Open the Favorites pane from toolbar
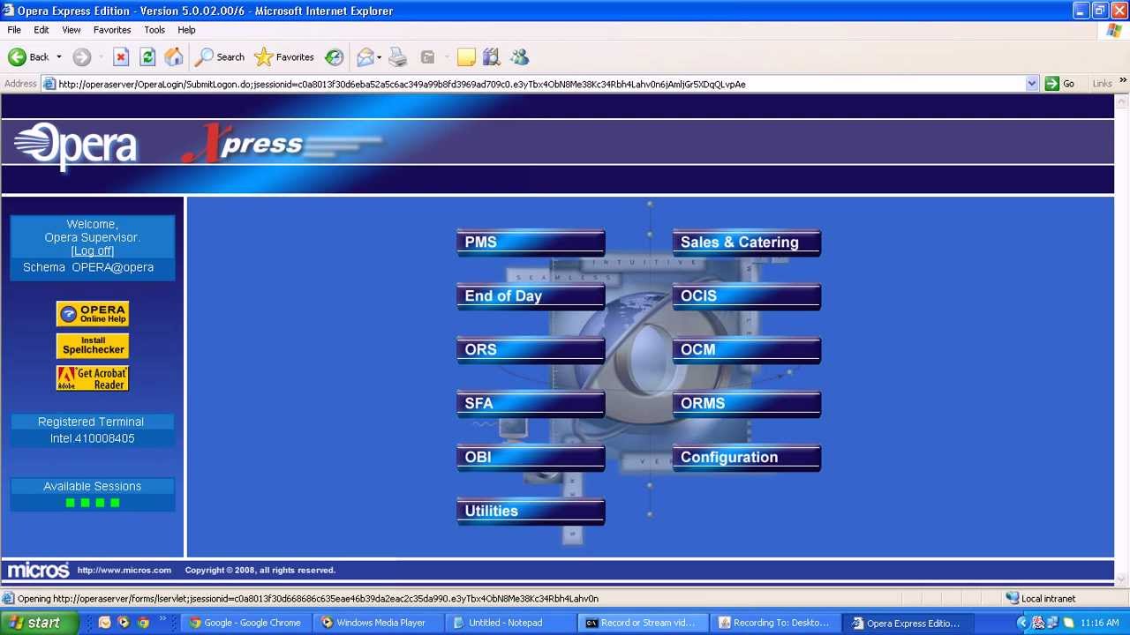Image resolution: width=1130 pixels, height=635 pixels. (284, 57)
